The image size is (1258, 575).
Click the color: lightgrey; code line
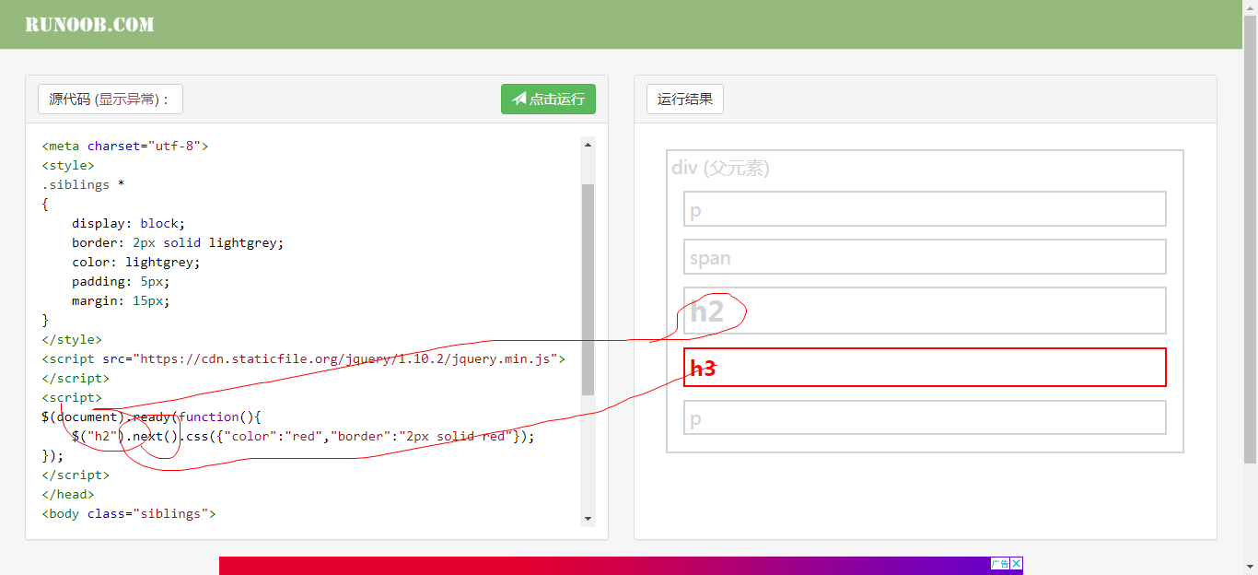(136, 262)
